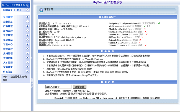This screenshot has width=180, height=112.
Task: Select the 版权信息 menu item
Action: click(x=8, y=72)
